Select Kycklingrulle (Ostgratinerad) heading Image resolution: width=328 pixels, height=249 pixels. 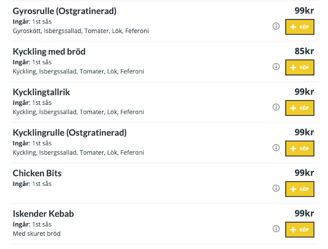point(70,133)
